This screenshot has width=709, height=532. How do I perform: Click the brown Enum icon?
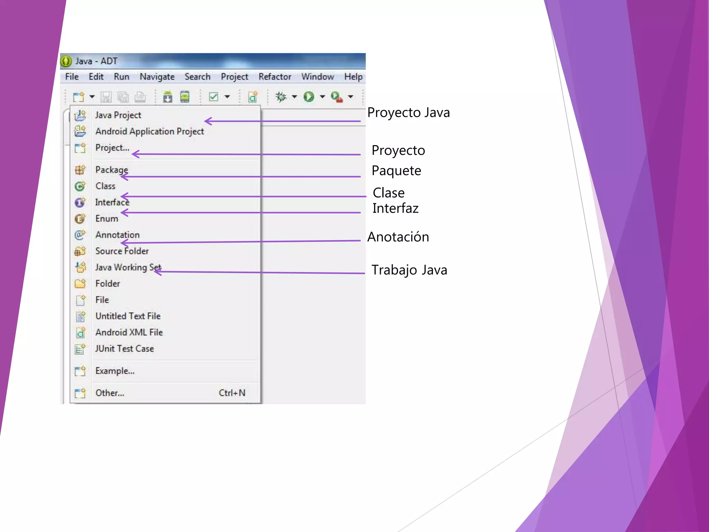[x=80, y=219]
